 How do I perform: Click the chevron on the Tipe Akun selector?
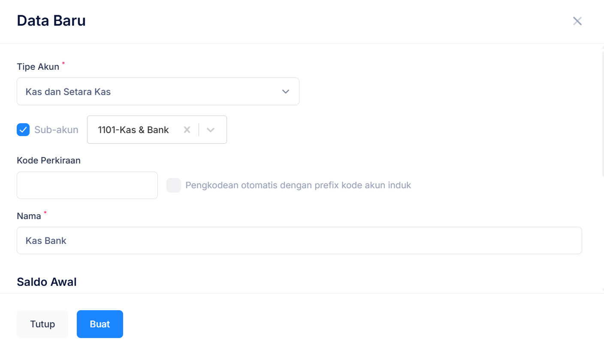coord(285,91)
